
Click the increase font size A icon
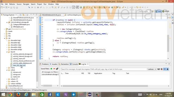click(x=77, y=7)
